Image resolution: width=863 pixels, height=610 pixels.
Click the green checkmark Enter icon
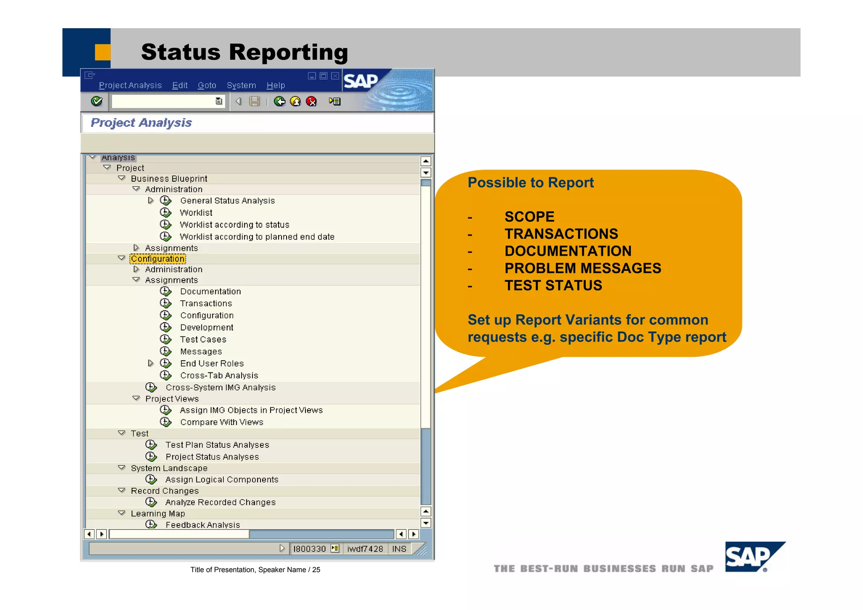click(x=96, y=101)
